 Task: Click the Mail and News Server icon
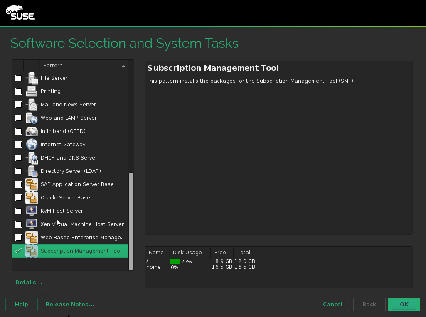point(32,105)
